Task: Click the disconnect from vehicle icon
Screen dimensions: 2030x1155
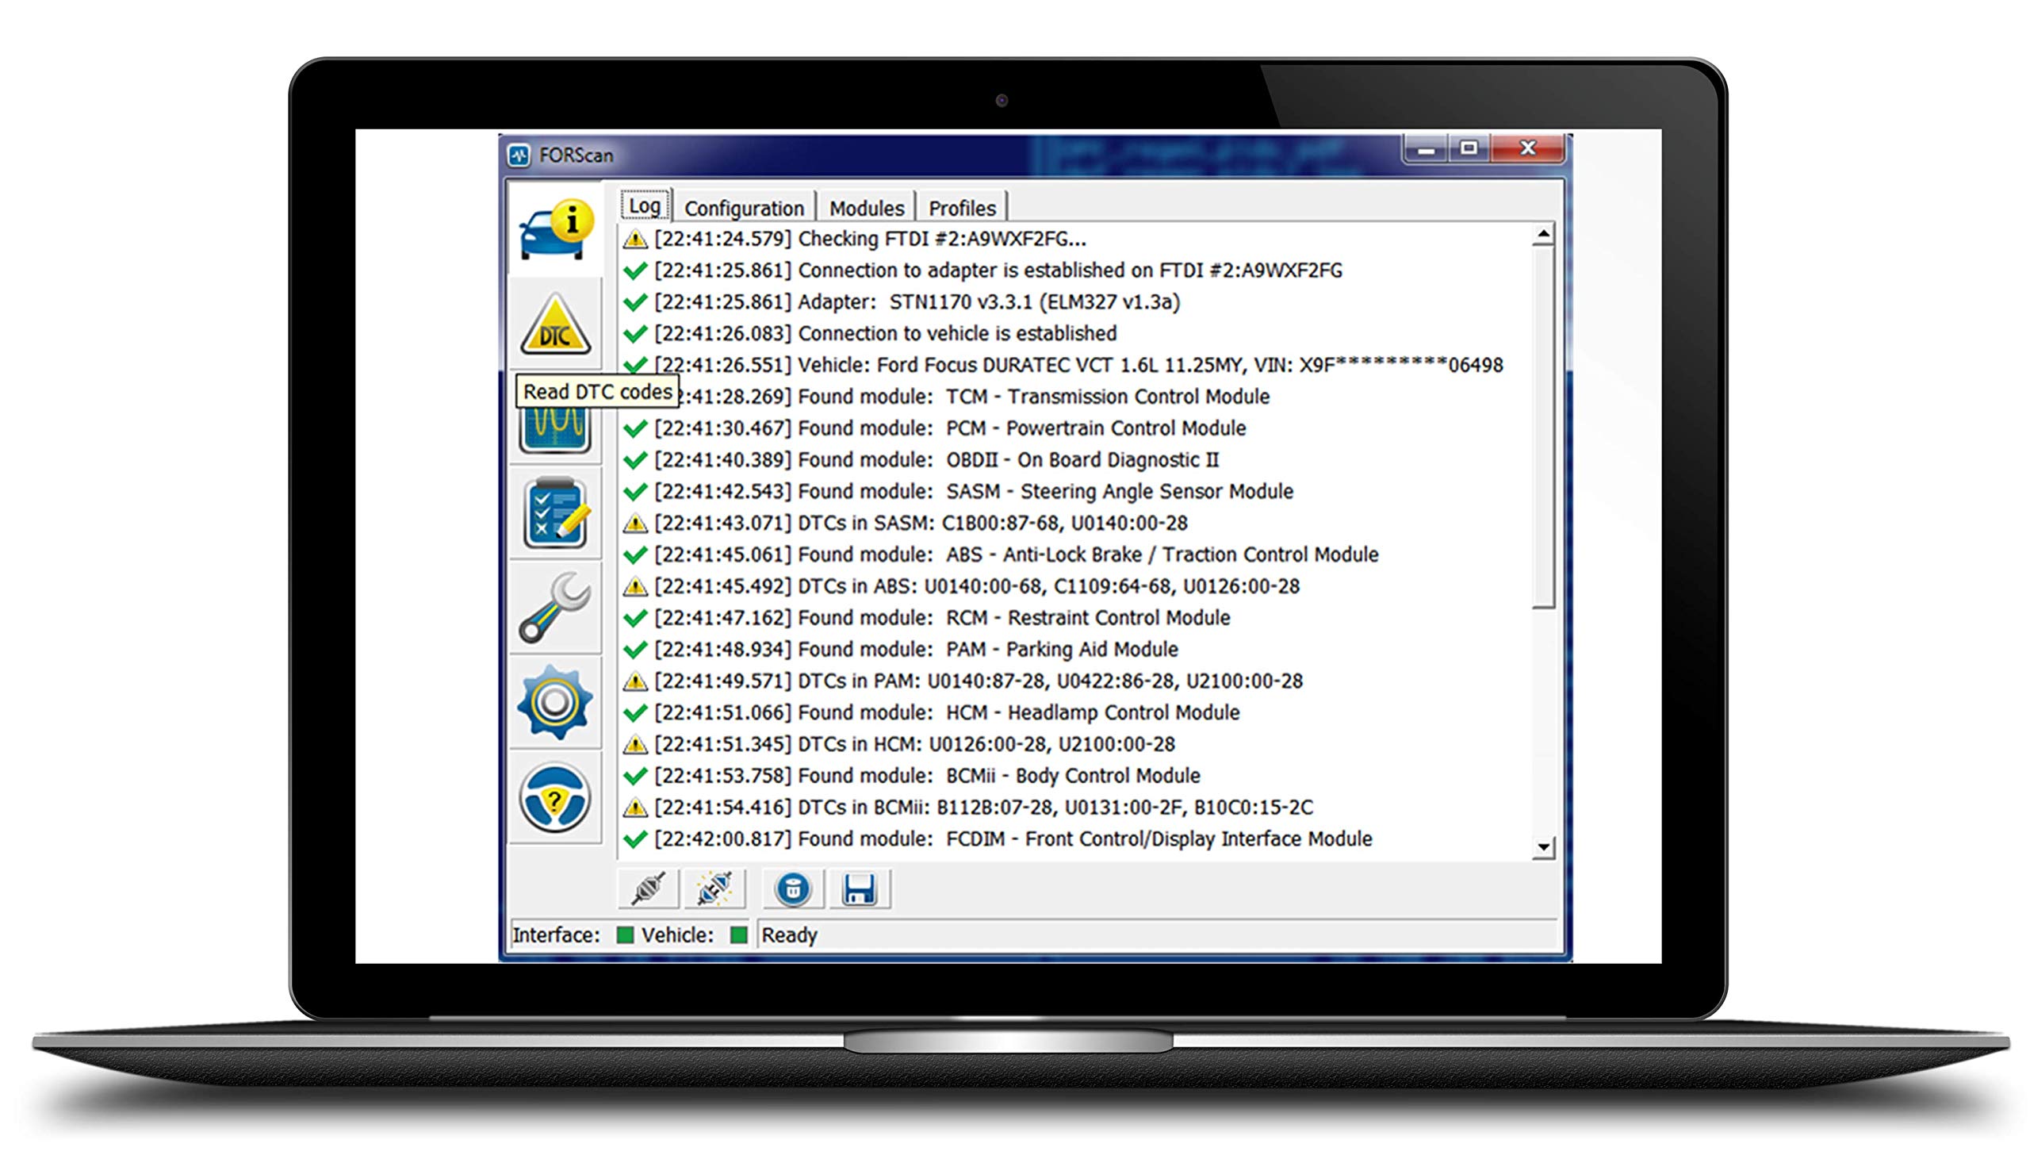Action: pos(715,888)
